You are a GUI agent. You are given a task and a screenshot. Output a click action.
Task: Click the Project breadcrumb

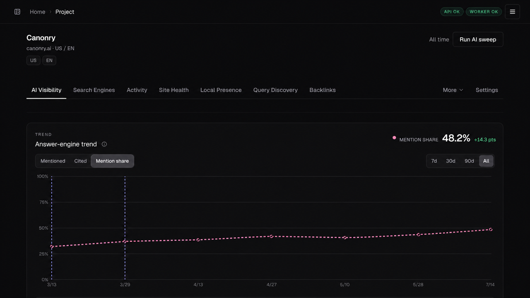65,12
